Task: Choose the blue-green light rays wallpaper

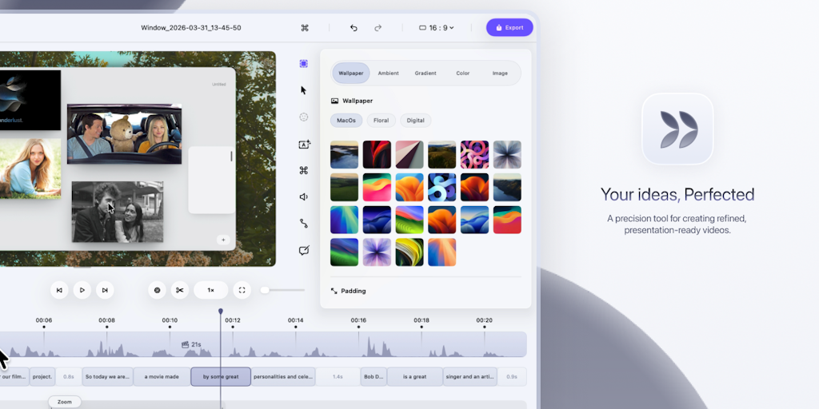Action: tap(344, 220)
